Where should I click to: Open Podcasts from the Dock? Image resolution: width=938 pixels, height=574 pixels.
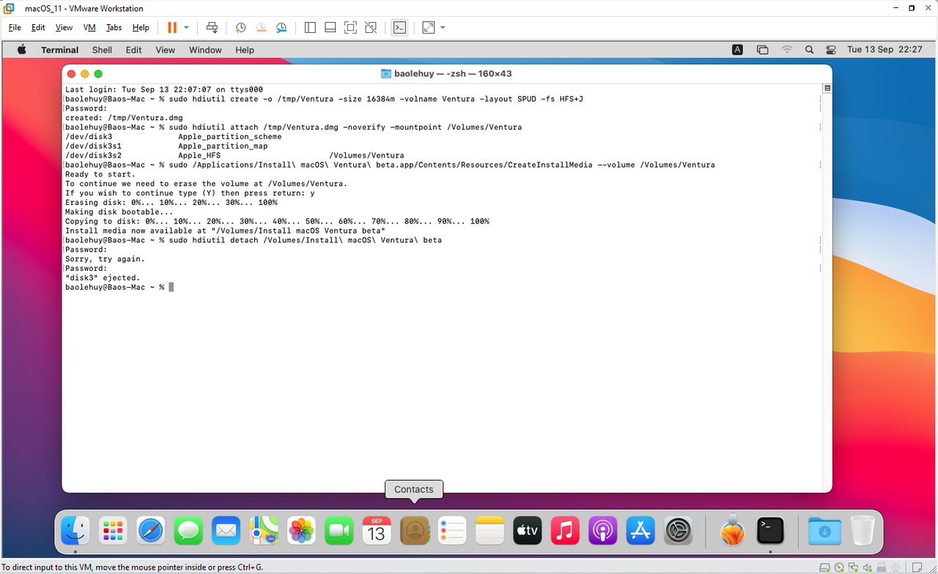pyautogui.click(x=603, y=530)
